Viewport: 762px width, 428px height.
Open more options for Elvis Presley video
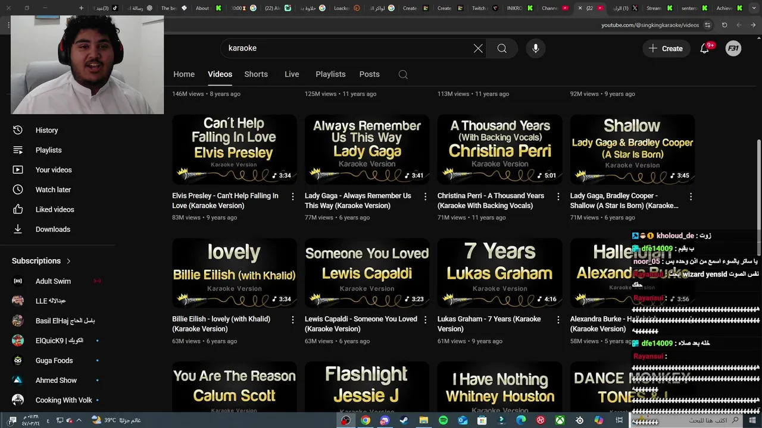(292, 196)
